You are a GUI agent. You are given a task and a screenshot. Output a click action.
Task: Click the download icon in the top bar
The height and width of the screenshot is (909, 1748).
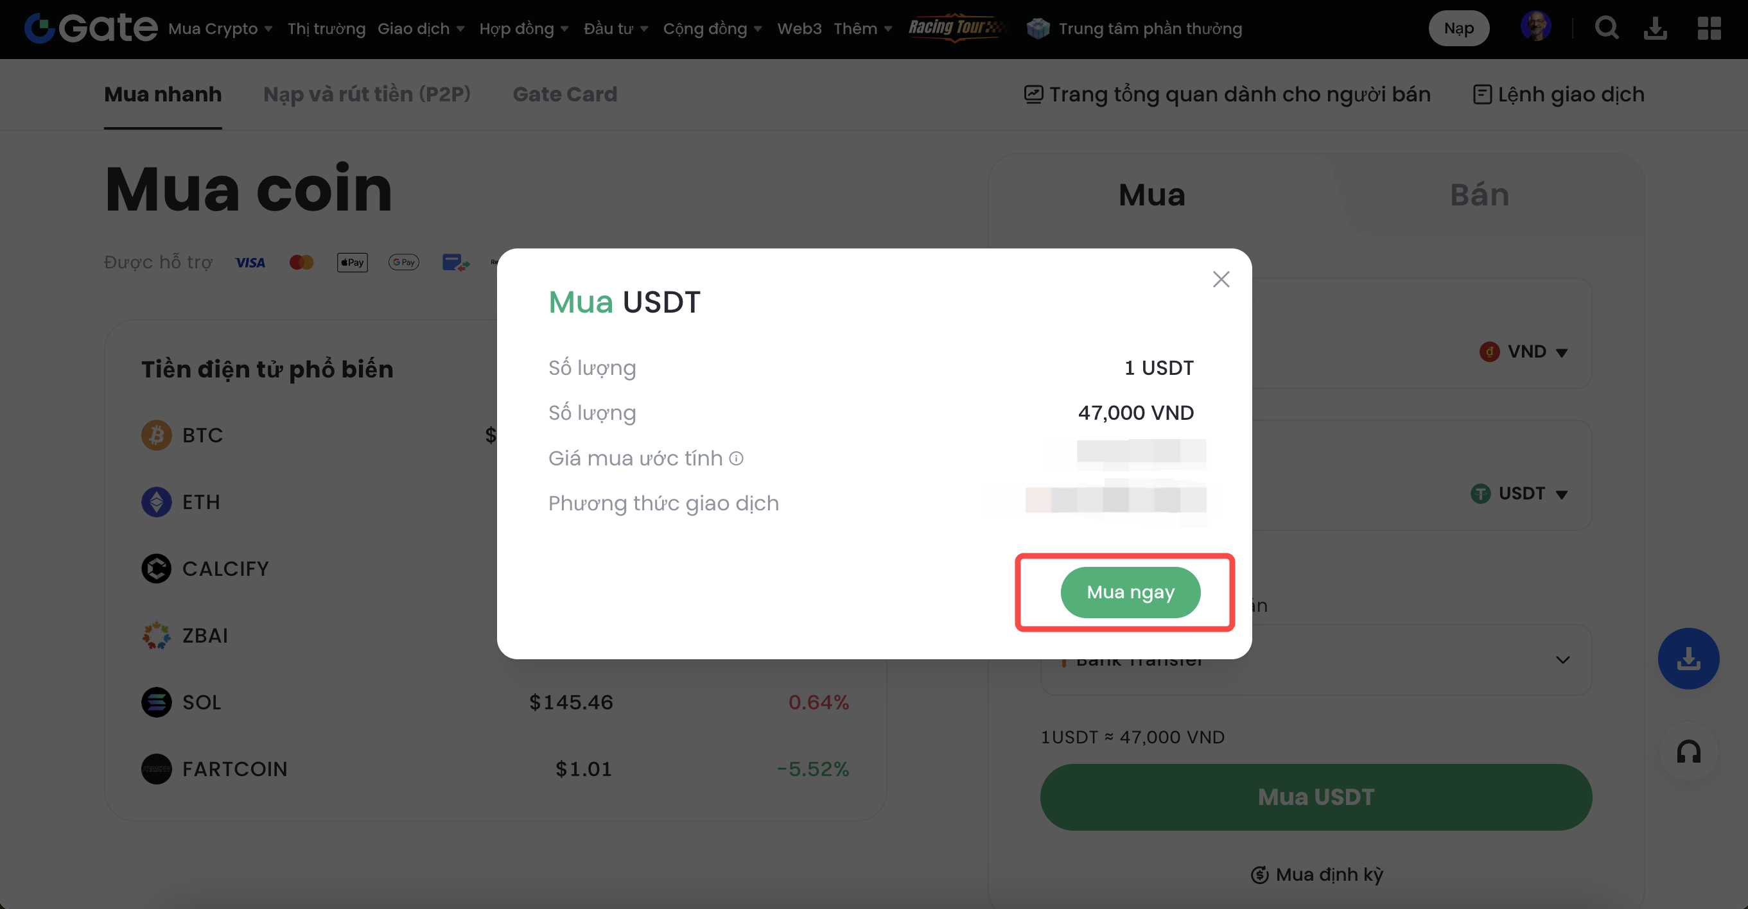click(1655, 28)
